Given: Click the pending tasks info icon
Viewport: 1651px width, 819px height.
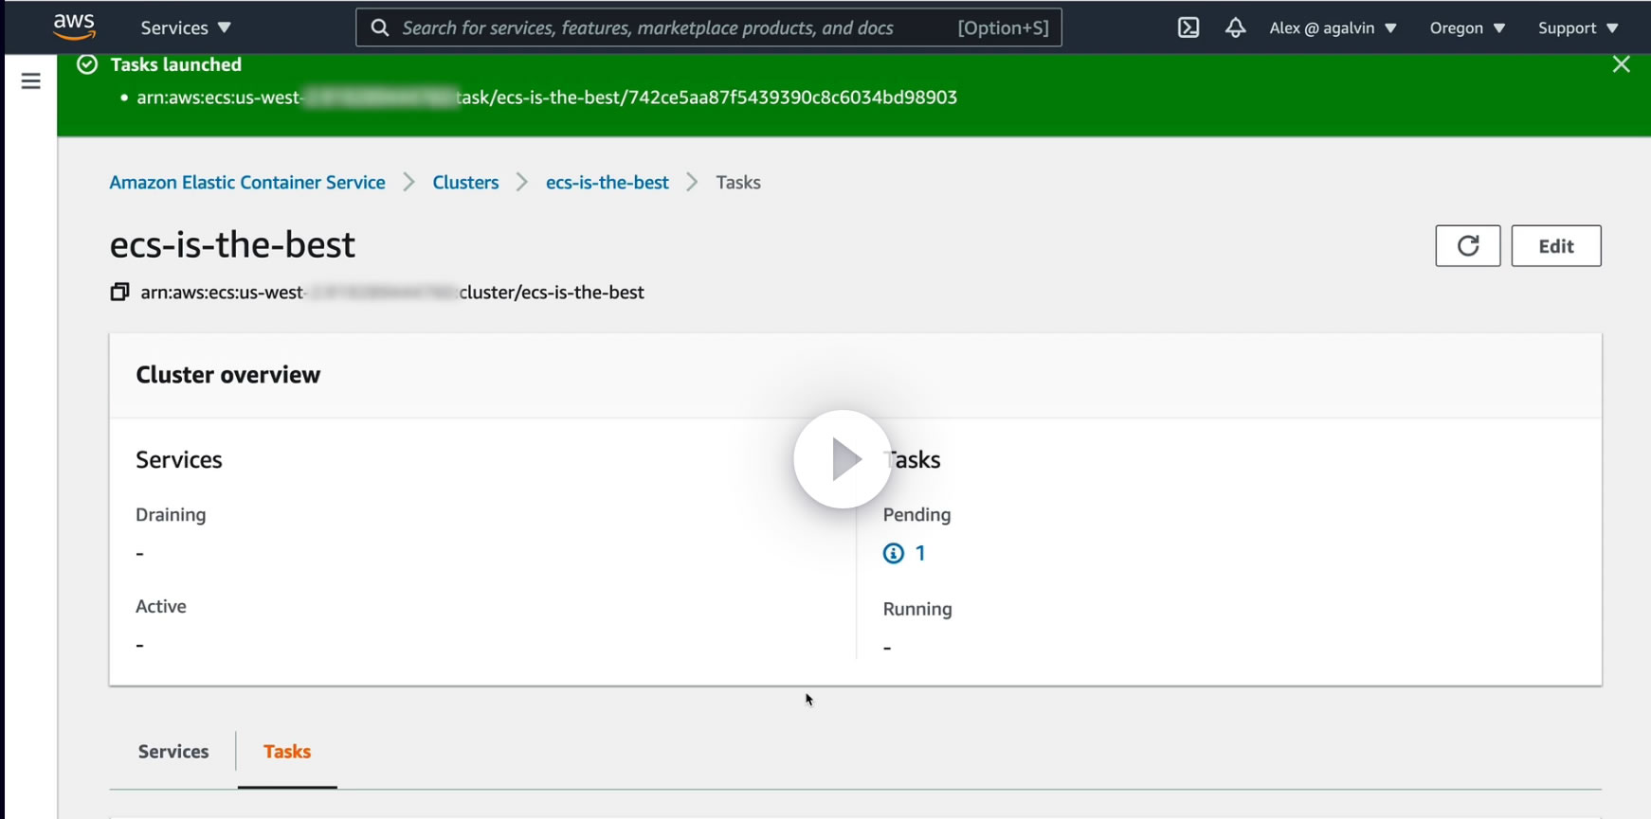Looking at the screenshot, I should pos(893,554).
